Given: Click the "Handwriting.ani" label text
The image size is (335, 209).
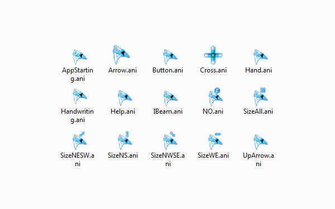Looking at the screenshot, I should tap(78, 115).
